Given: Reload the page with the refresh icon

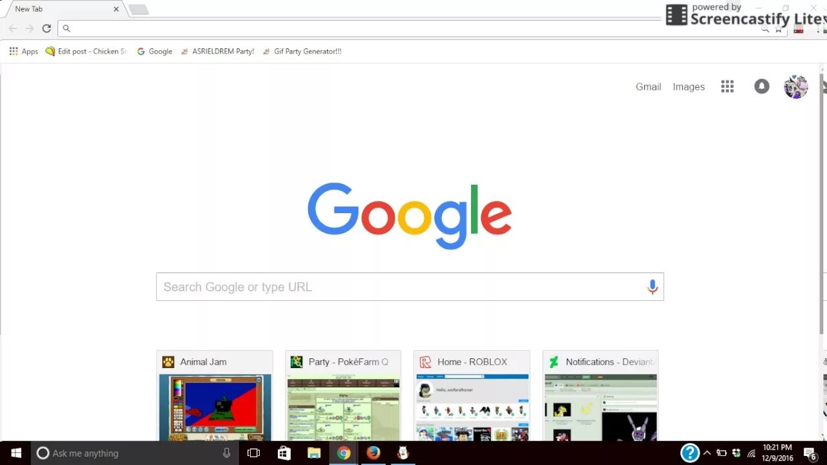Looking at the screenshot, I should click(47, 28).
